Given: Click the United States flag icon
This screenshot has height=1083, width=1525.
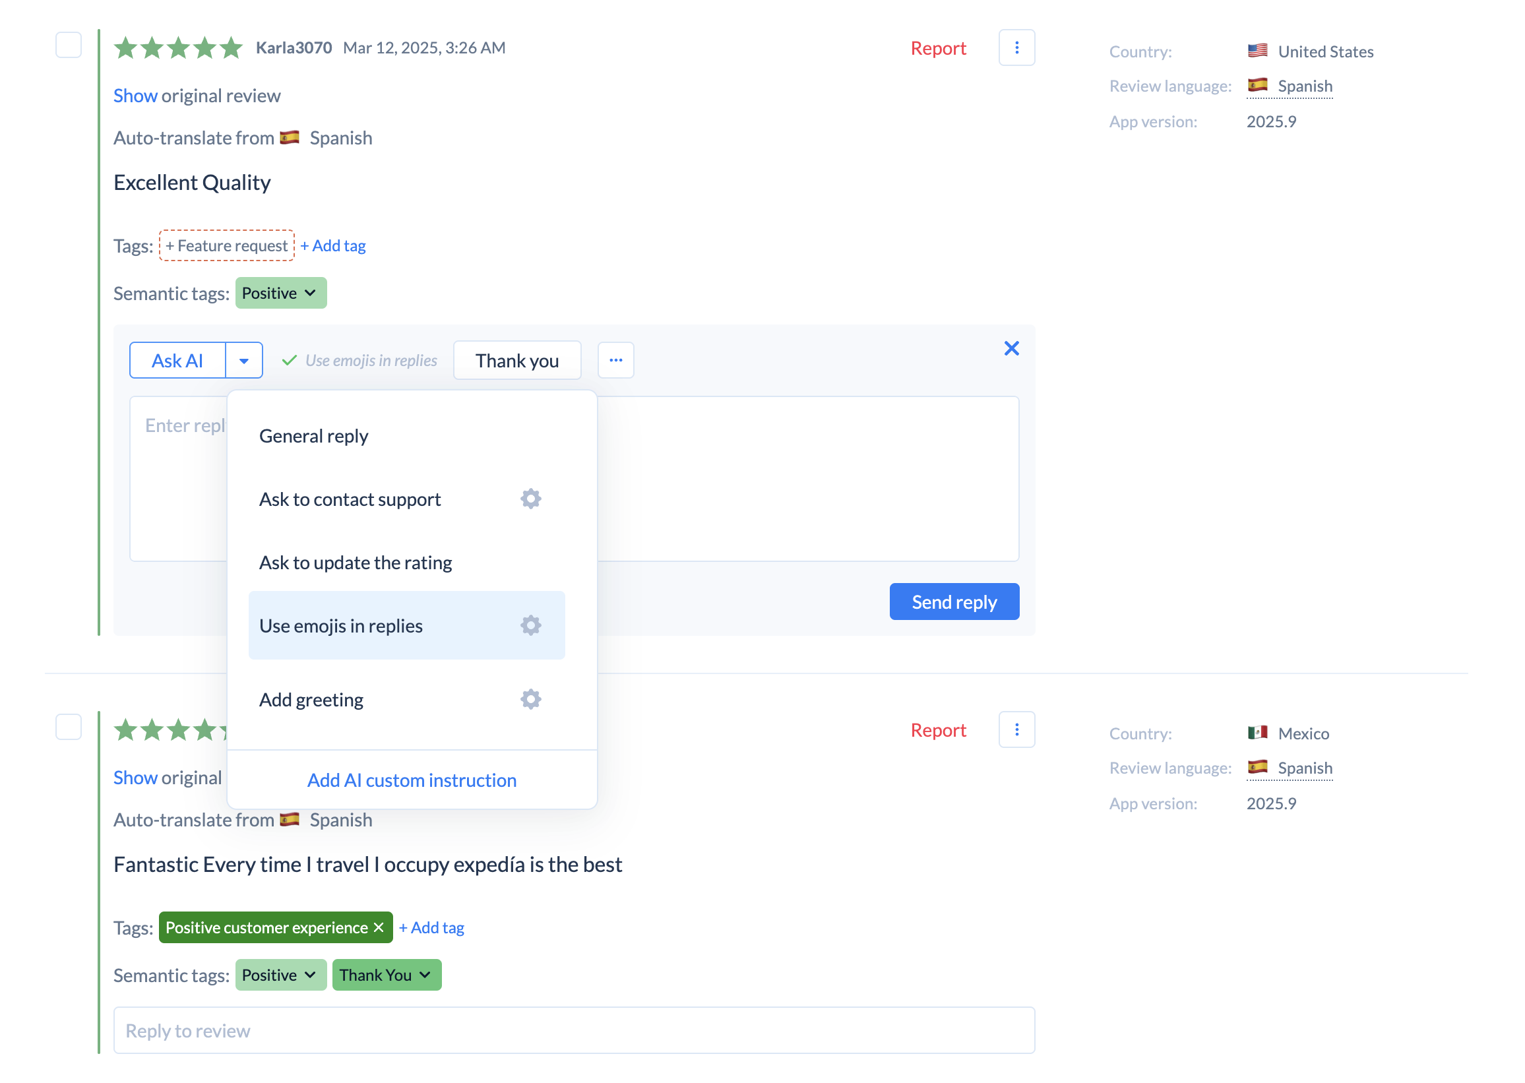Looking at the screenshot, I should coord(1258,51).
